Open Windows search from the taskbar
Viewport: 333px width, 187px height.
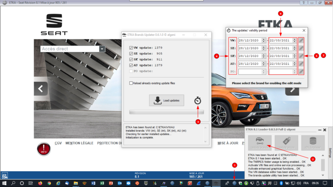click(x=13, y=183)
